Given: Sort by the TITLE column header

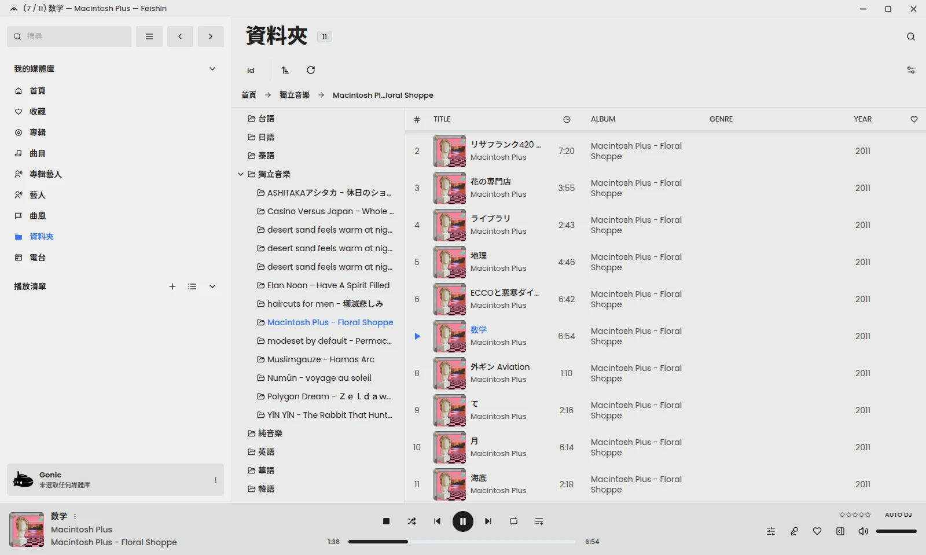Looking at the screenshot, I should tap(442, 119).
